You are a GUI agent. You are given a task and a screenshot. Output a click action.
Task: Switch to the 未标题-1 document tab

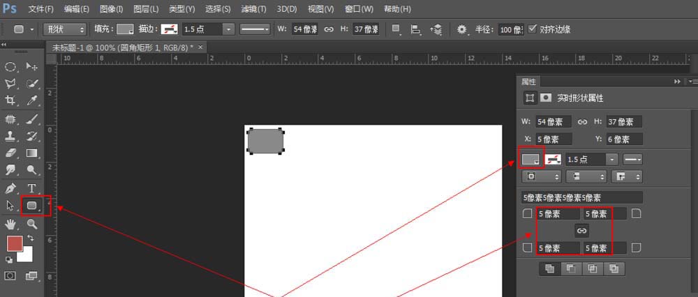tap(123, 47)
